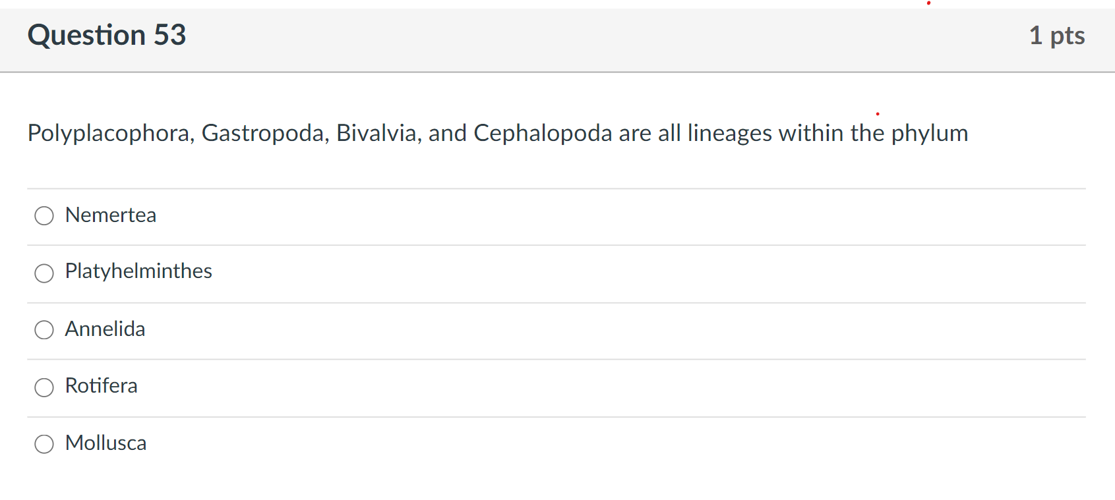Viewport: 1115px width, 500px height.
Task: Select the Mollusca radio button
Action: pos(44,444)
